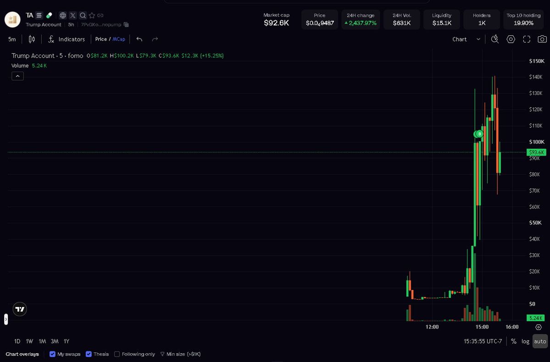Click the green pill pump icon
This screenshot has width=550, height=362.
pos(49,16)
